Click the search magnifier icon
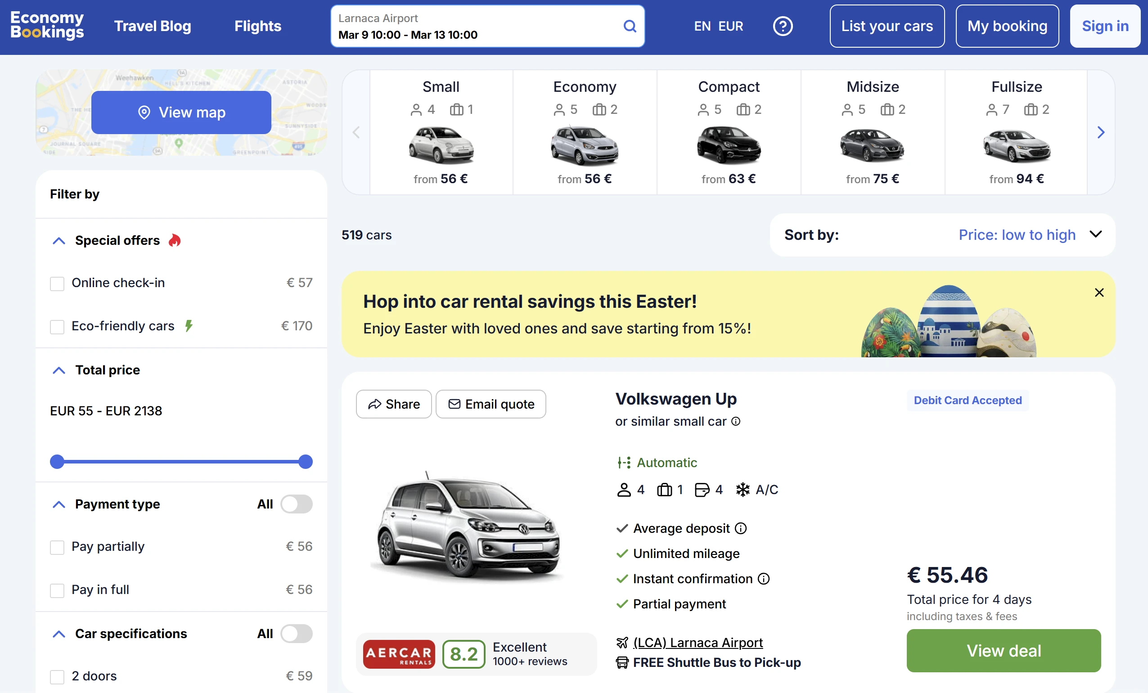 (630, 26)
